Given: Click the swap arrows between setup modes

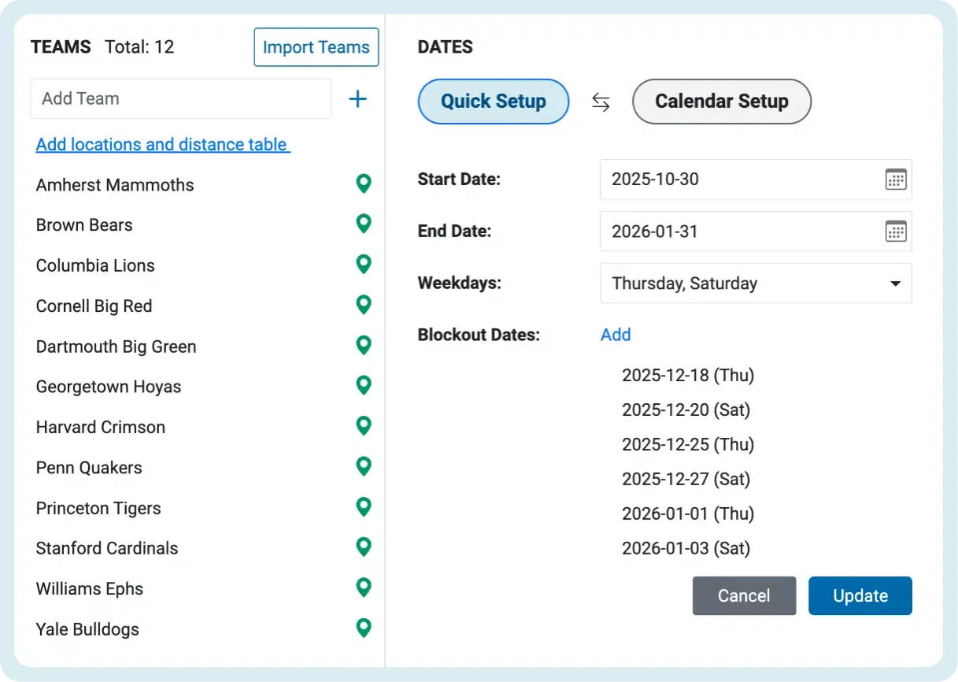Looking at the screenshot, I should (601, 102).
